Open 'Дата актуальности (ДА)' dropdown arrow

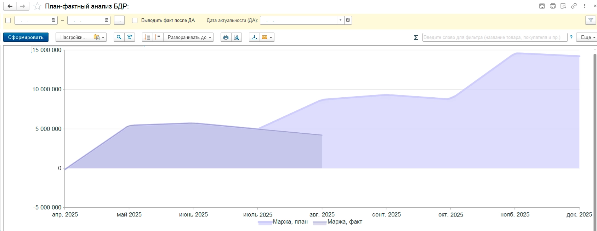[x=340, y=21]
